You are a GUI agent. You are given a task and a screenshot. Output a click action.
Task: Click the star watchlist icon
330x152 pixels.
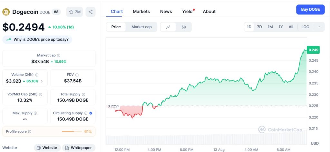click(x=71, y=12)
